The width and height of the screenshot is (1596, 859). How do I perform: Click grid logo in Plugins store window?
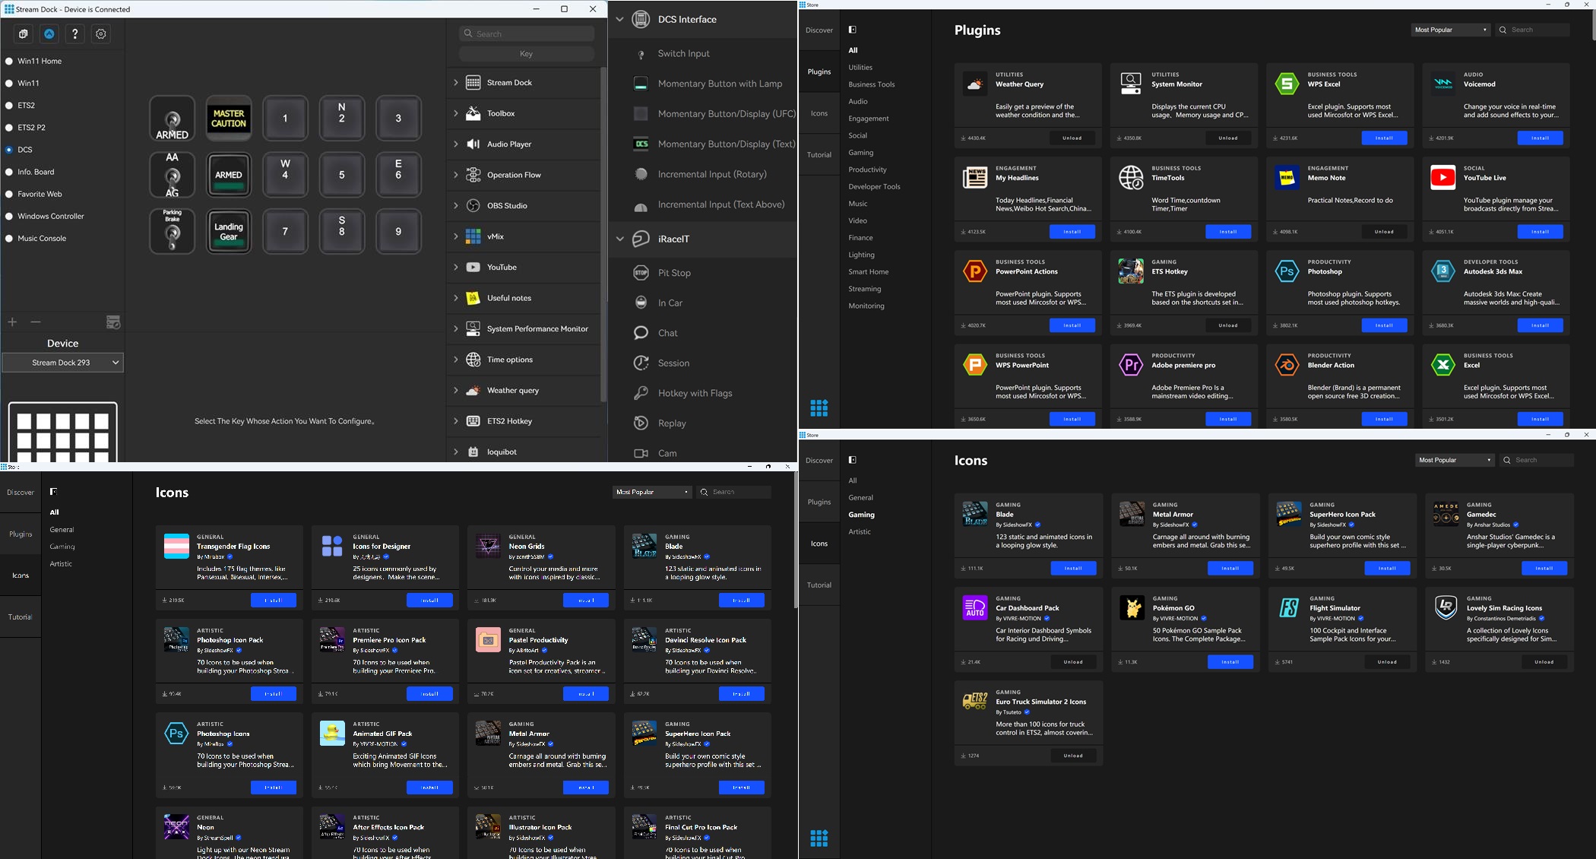(819, 408)
